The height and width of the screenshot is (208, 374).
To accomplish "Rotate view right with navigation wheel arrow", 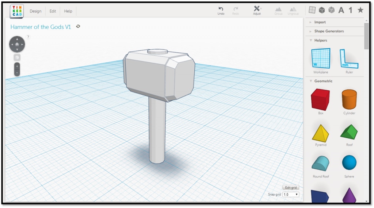I will click(x=22, y=44).
